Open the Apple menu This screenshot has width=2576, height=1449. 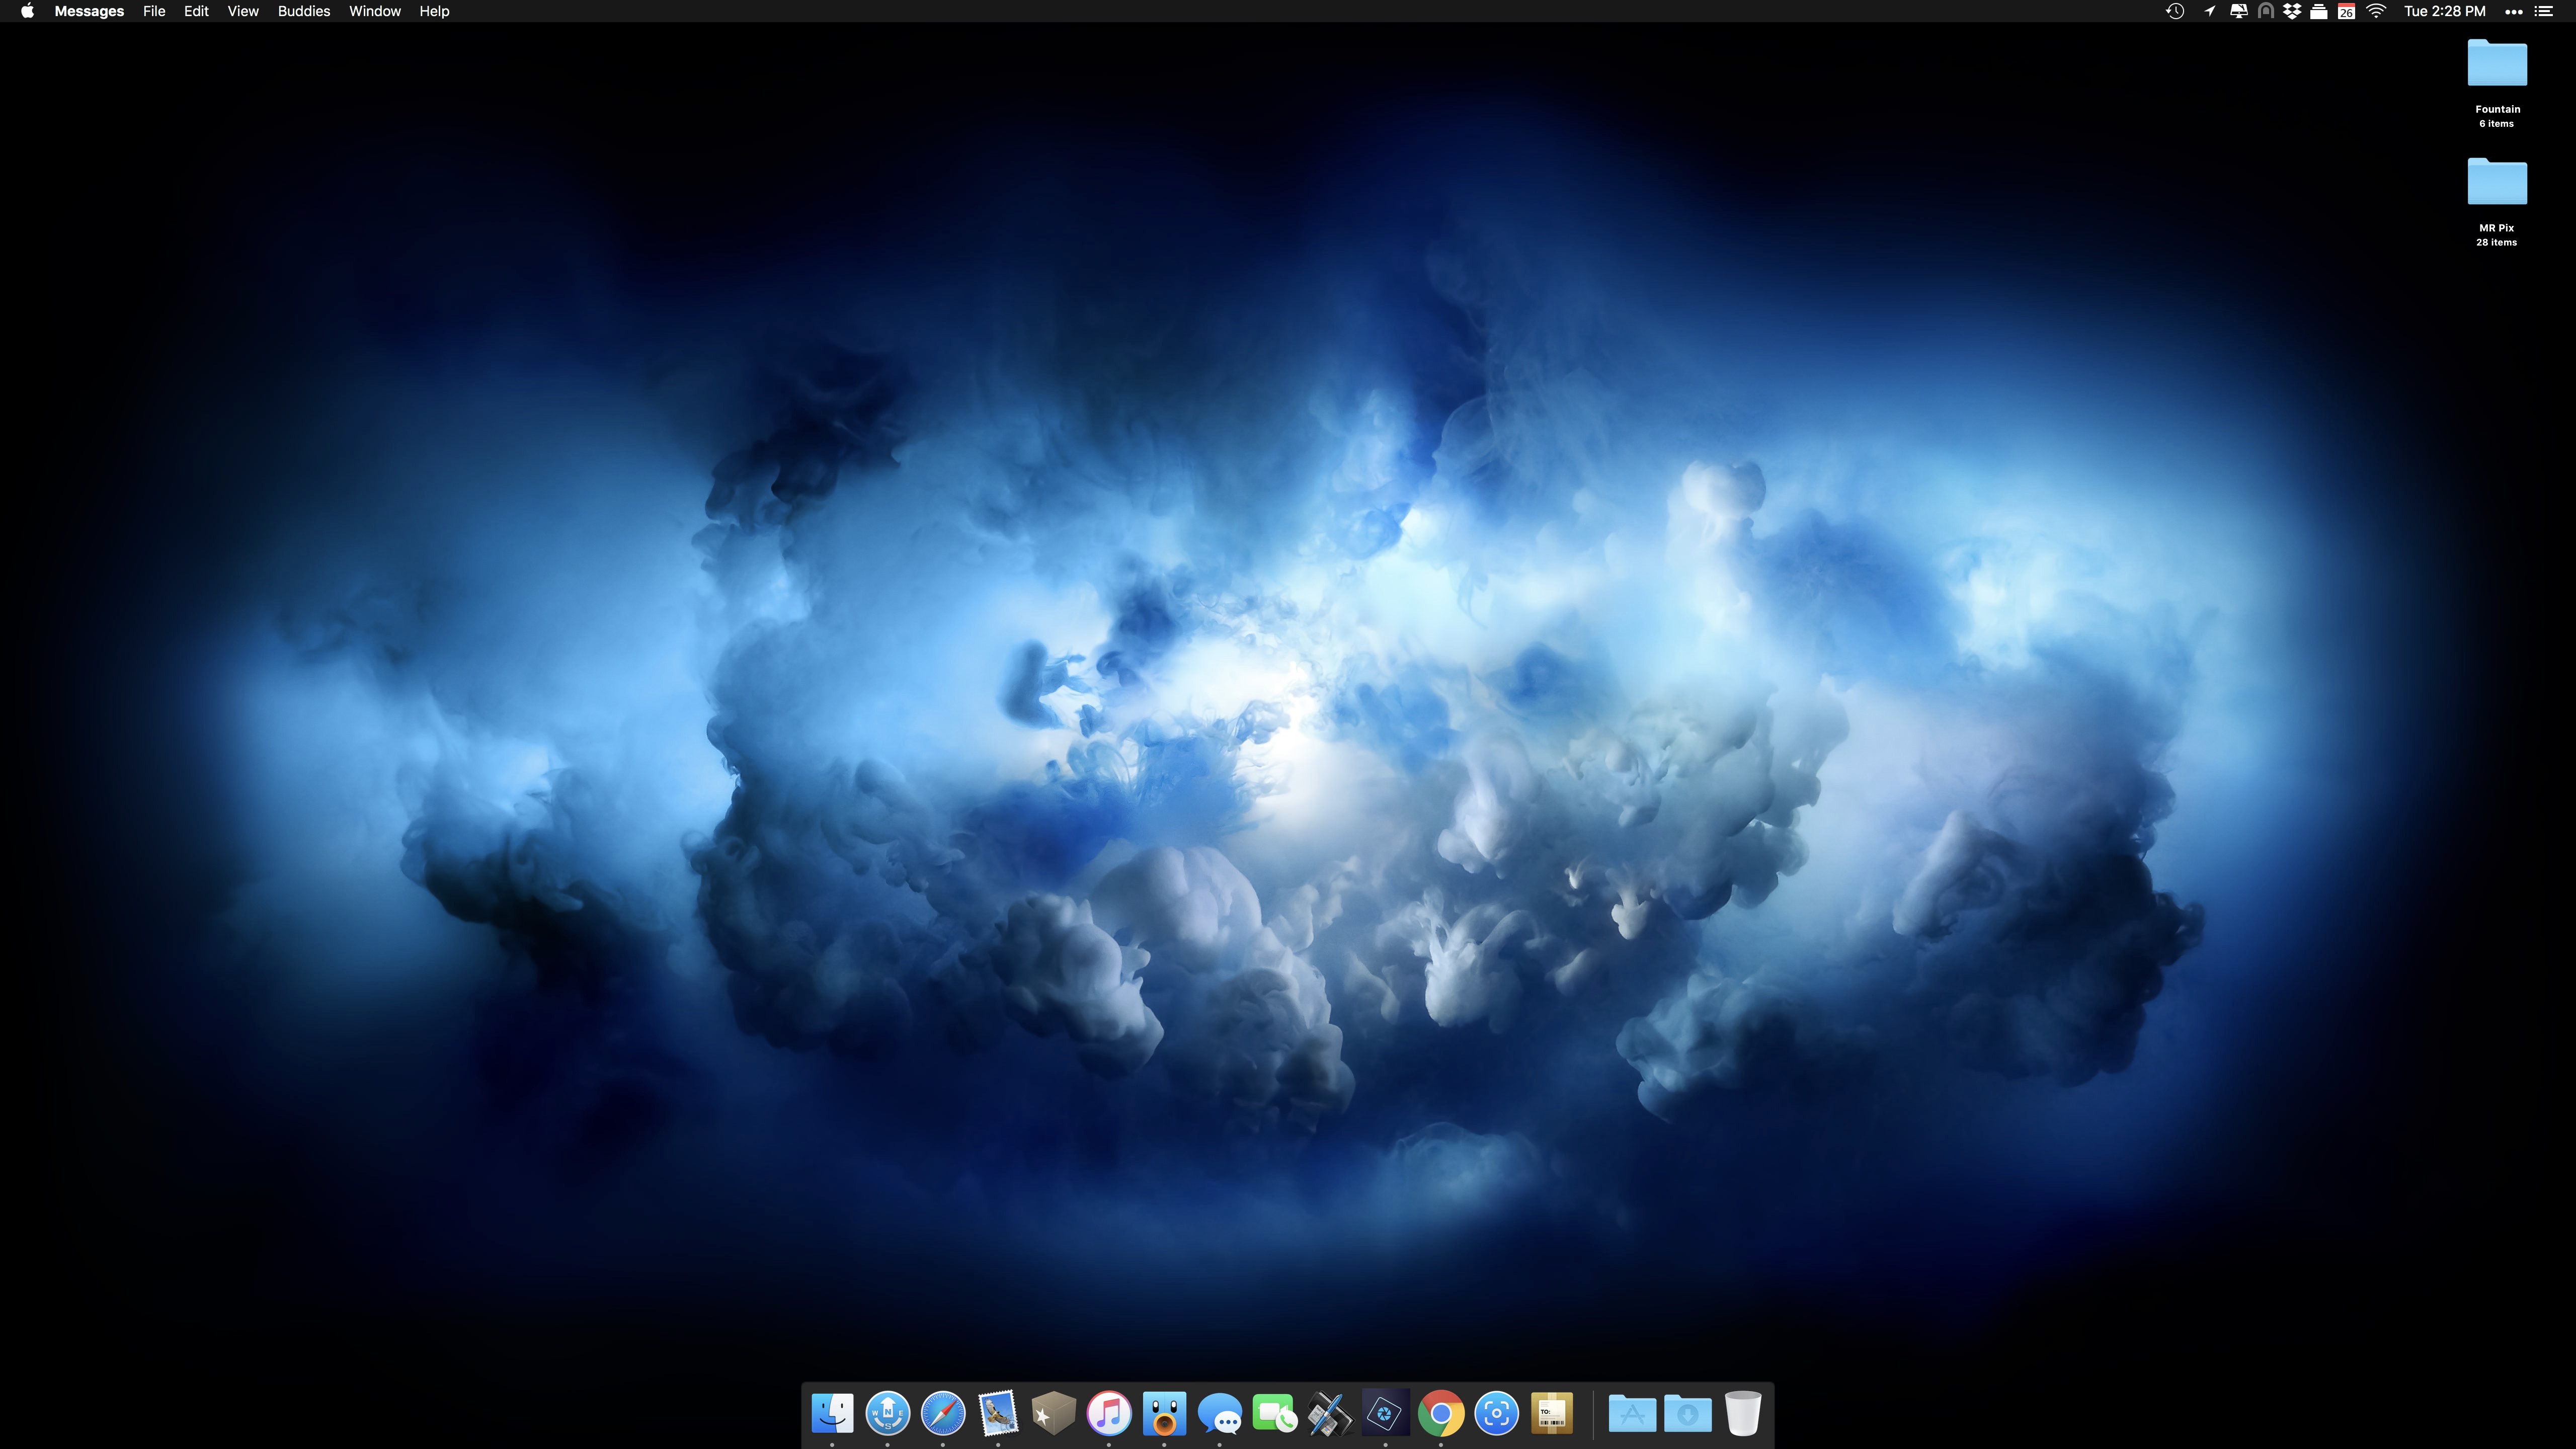click(x=27, y=11)
